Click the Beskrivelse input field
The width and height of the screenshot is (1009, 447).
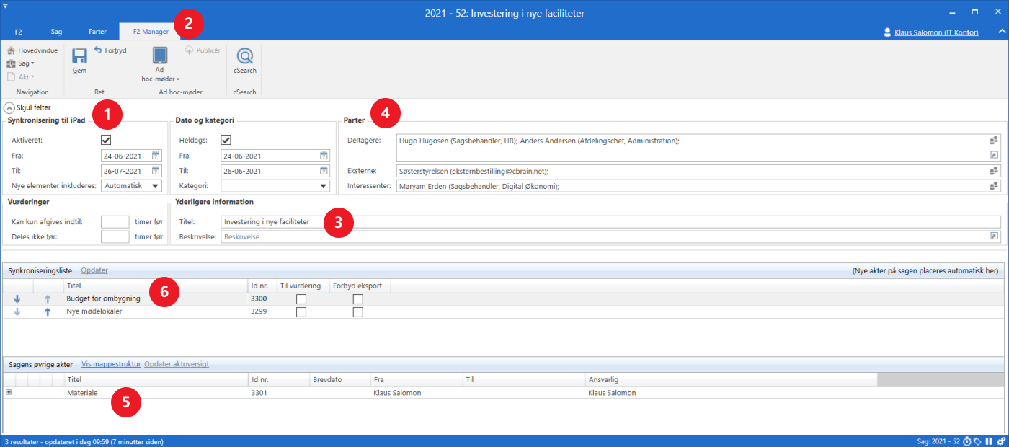(604, 236)
